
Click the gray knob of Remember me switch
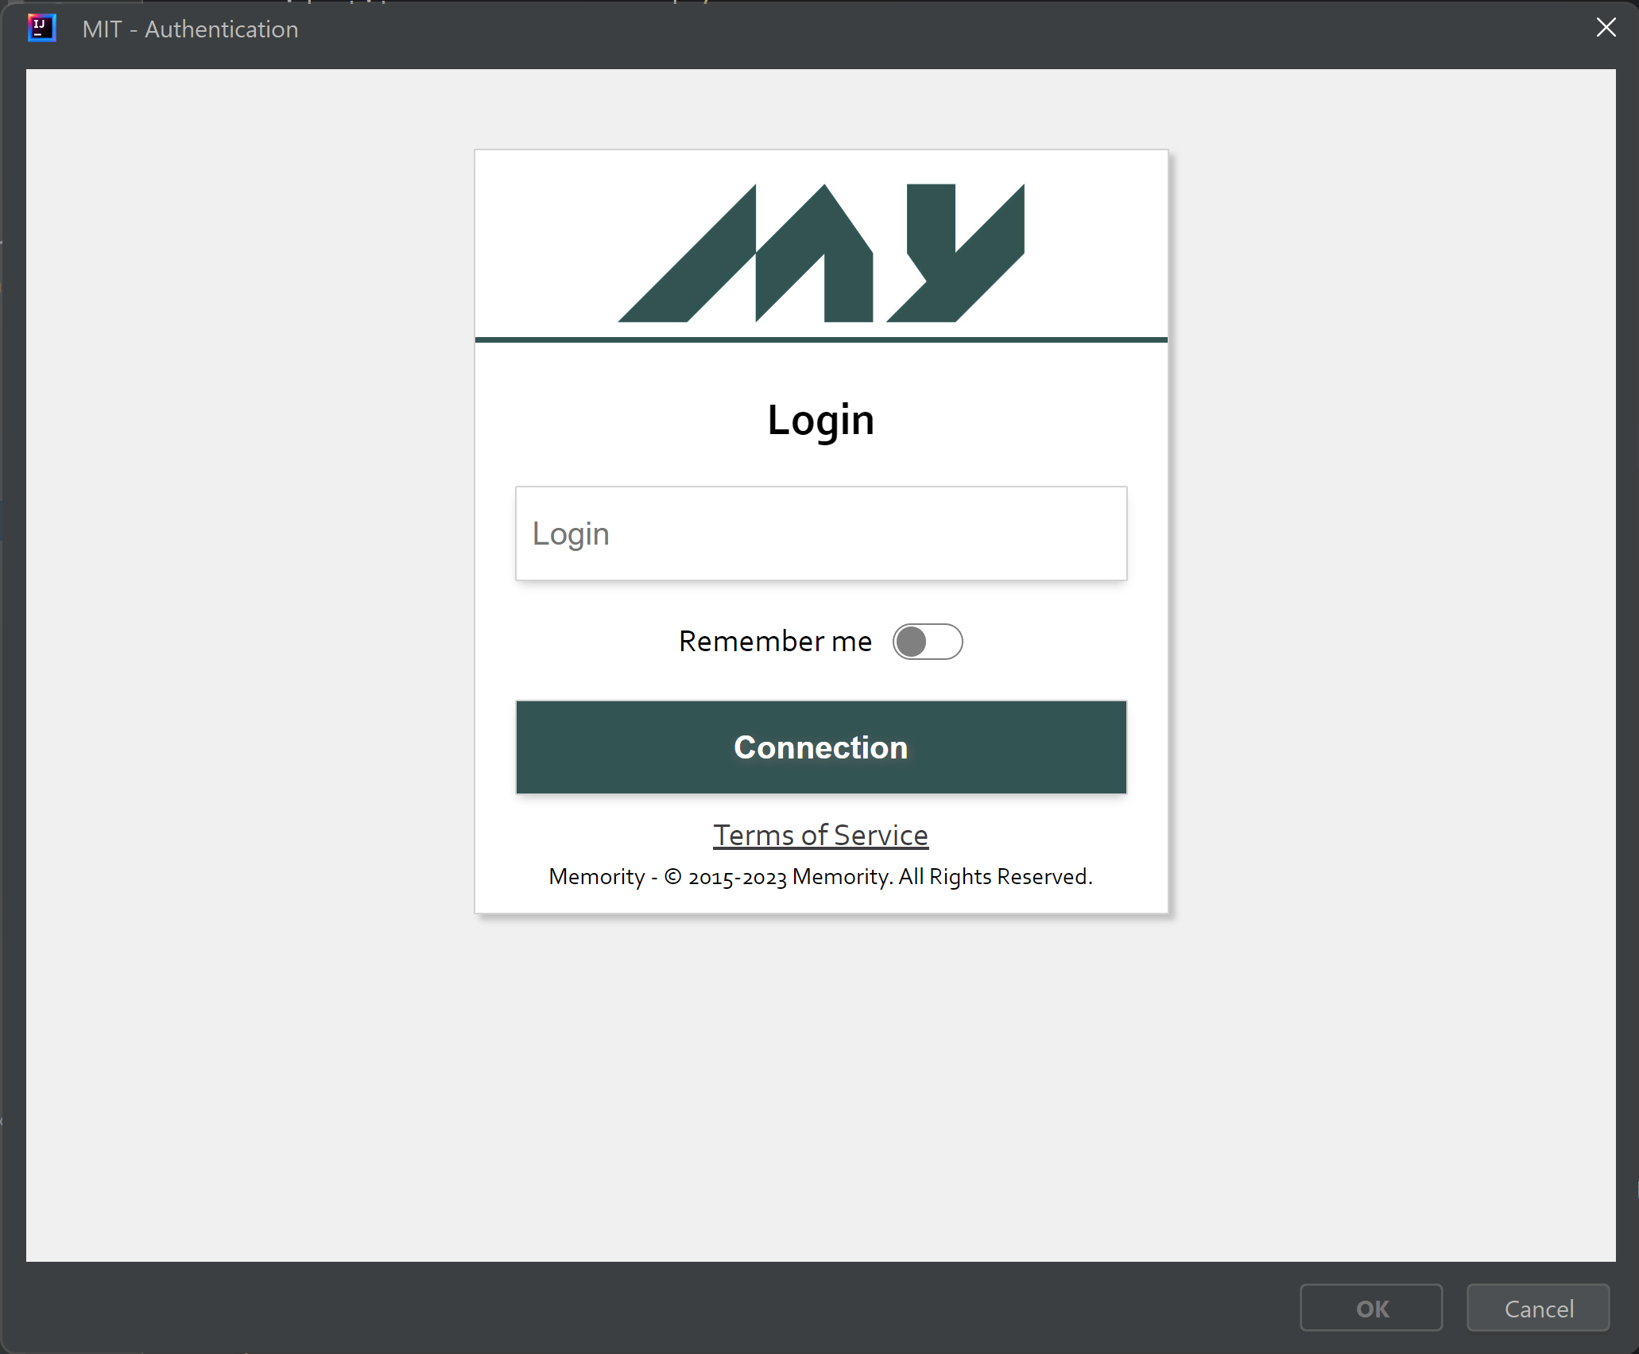[x=911, y=642]
